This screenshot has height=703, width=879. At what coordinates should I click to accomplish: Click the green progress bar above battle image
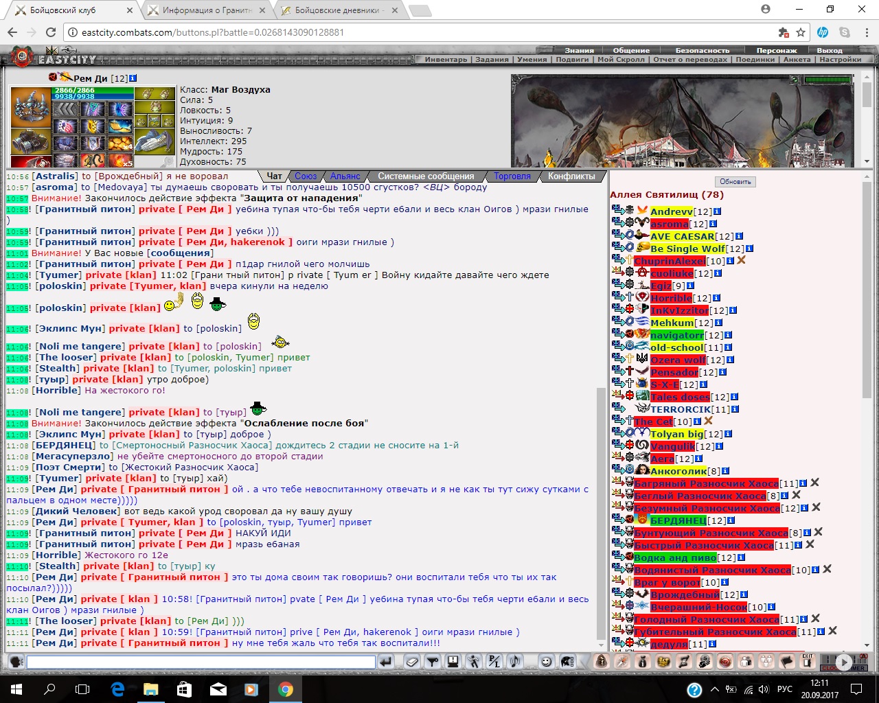click(x=827, y=80)
